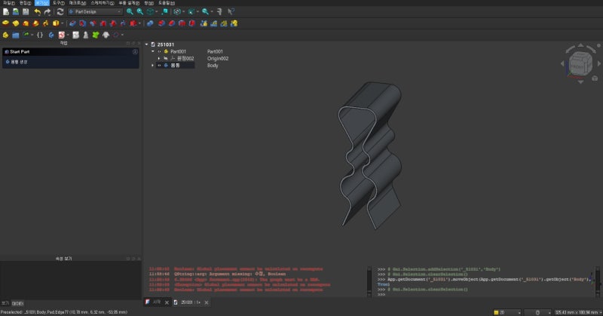This screenshot has width=603, height=316.
Task: Click the Refresh/recompute icon
Action: (60, 12)
